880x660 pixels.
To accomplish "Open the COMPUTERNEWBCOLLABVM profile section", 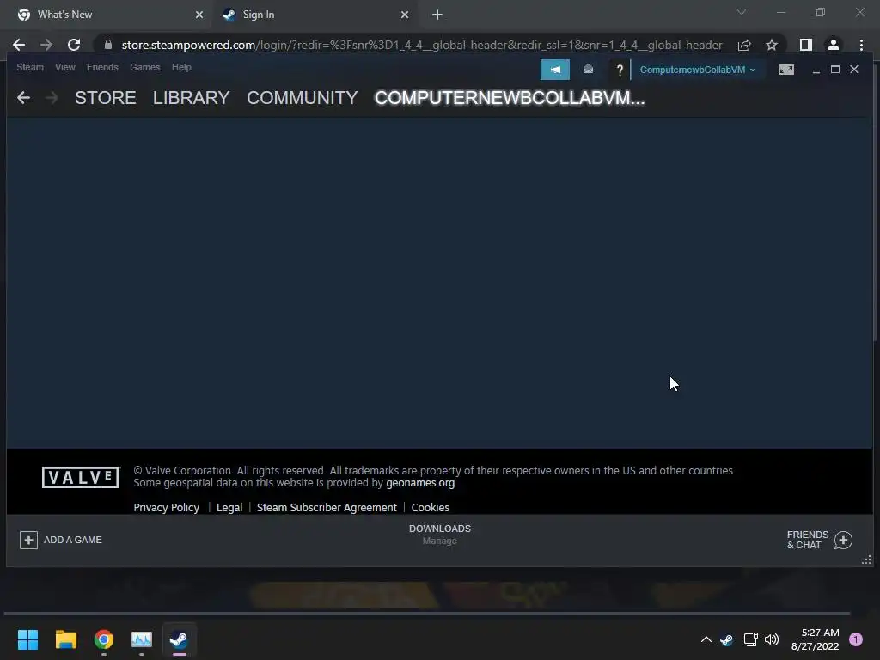I will click(510, 98).
